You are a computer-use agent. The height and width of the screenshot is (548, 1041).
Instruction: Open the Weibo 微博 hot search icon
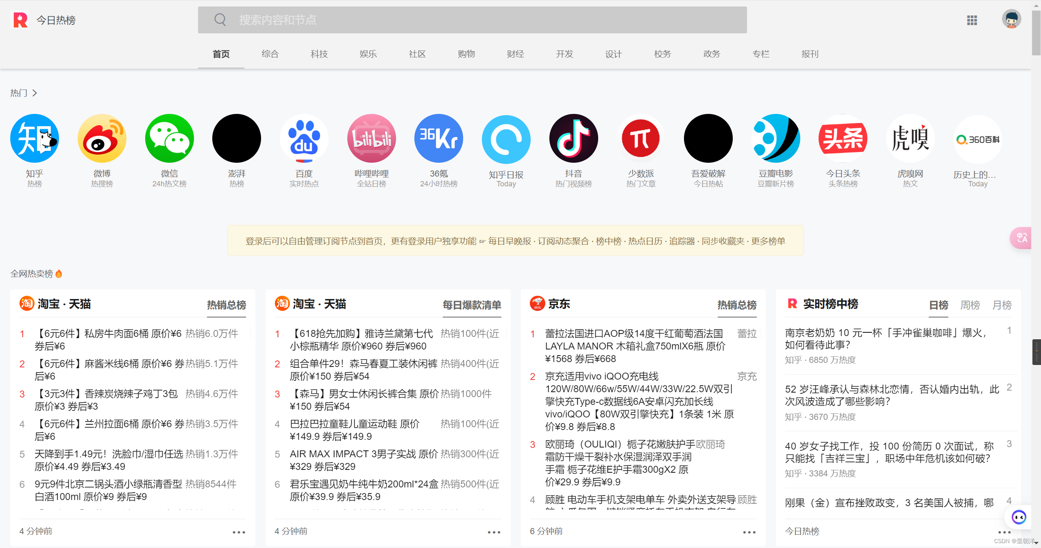(x=102, y=139)
